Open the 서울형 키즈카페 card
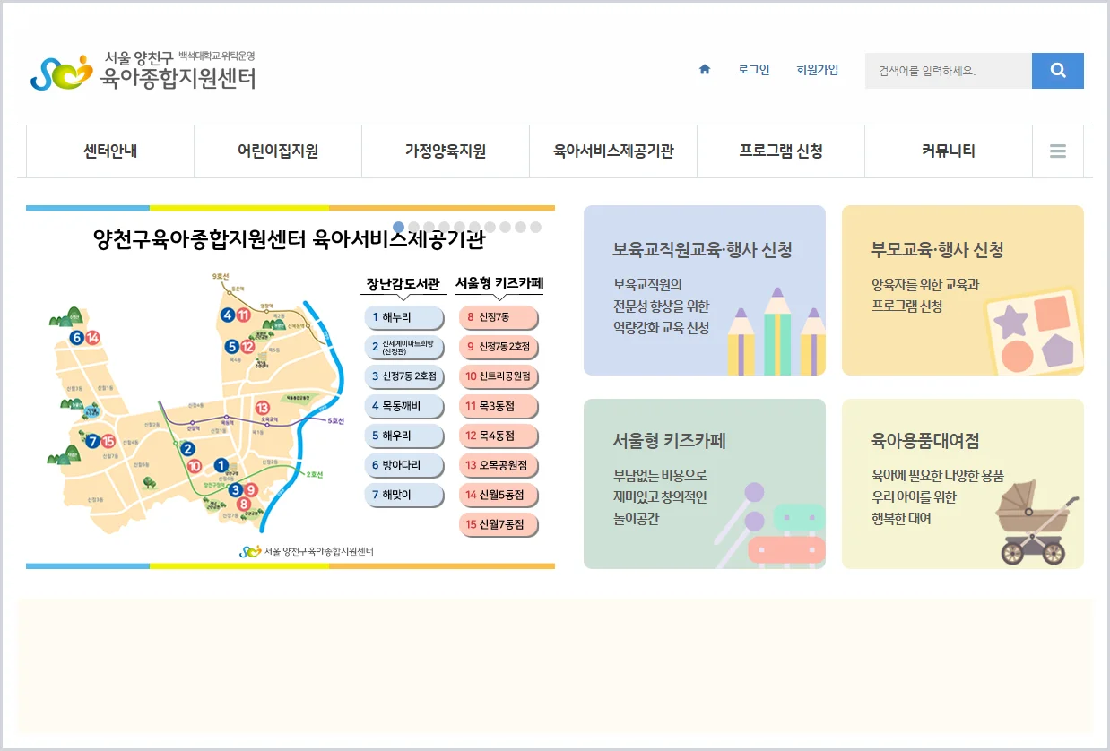This screenshot has height=751, width=1110. coord(705,484)
